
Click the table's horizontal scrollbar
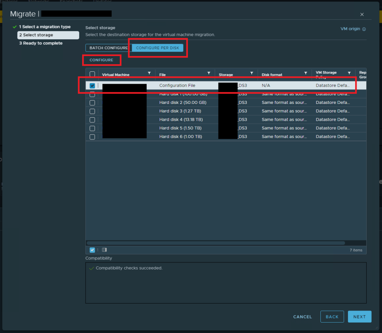(220, 243)
